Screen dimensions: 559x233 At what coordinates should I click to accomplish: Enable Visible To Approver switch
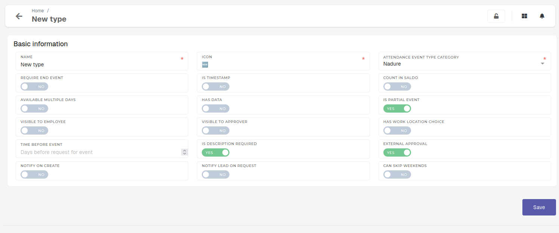point(216,130)
